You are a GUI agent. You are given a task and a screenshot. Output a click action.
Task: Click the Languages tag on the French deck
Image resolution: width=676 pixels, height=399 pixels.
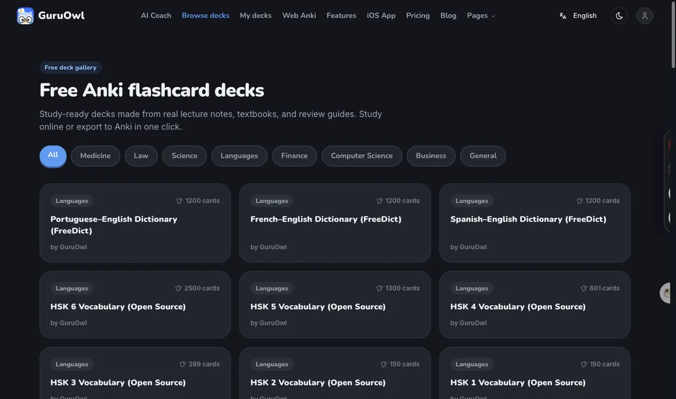[x=272, y=201]
